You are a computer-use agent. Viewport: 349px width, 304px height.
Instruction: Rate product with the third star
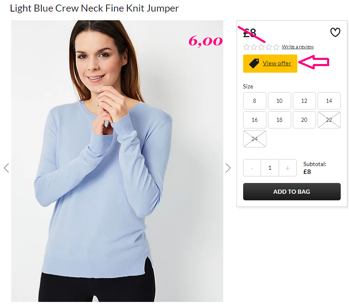pos(261,47)
